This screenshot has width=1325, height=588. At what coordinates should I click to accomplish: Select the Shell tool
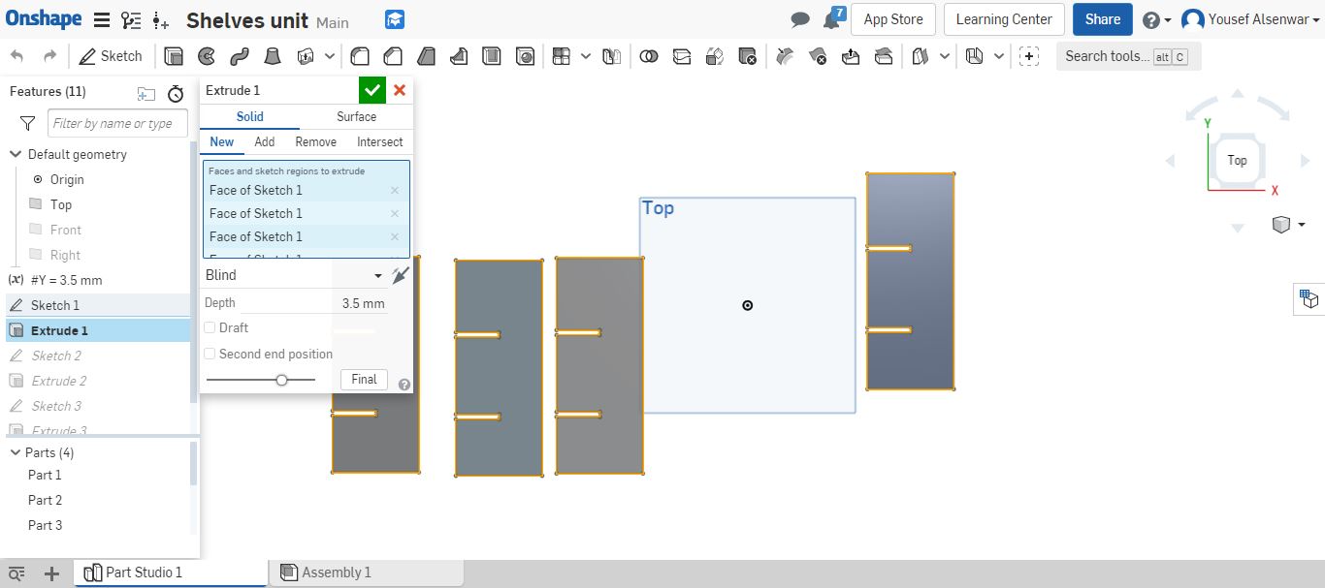pos(492,56)
